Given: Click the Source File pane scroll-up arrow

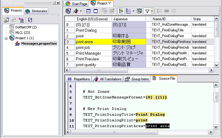Looking at the screenshot, I should (x=216, y=85).
